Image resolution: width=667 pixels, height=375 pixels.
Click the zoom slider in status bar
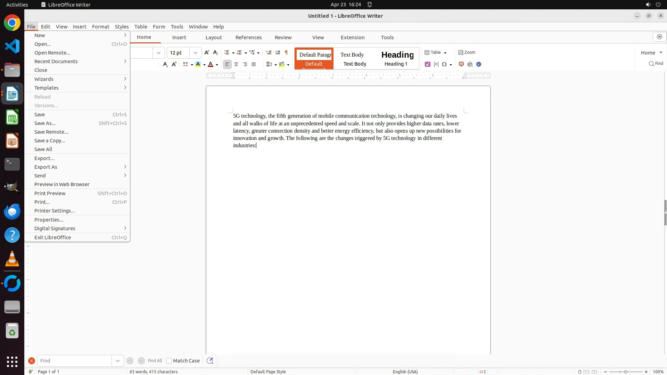tap(626, 372)
